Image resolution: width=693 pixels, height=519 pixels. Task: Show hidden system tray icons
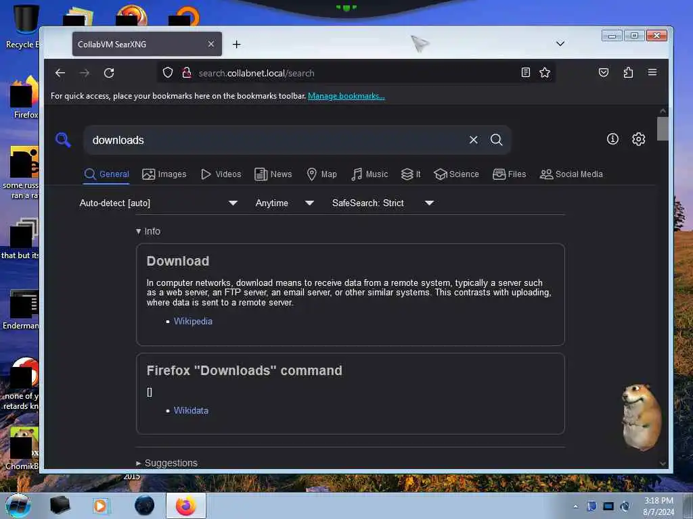(575, 507)
